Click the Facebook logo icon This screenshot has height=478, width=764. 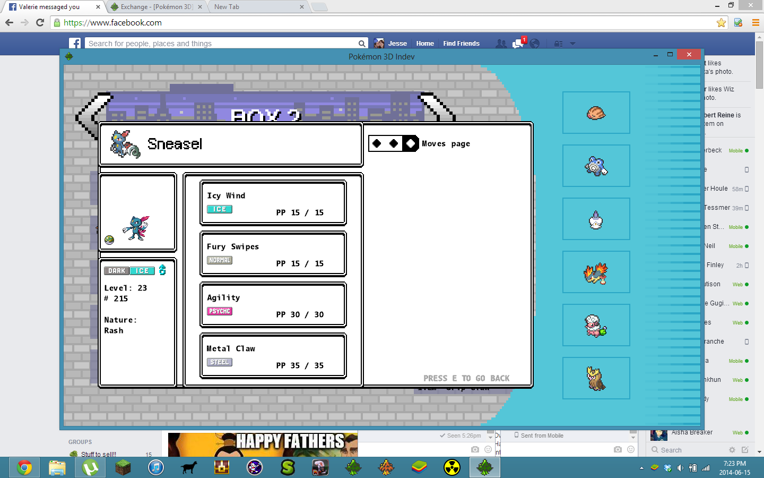click(x=75, y=44)
